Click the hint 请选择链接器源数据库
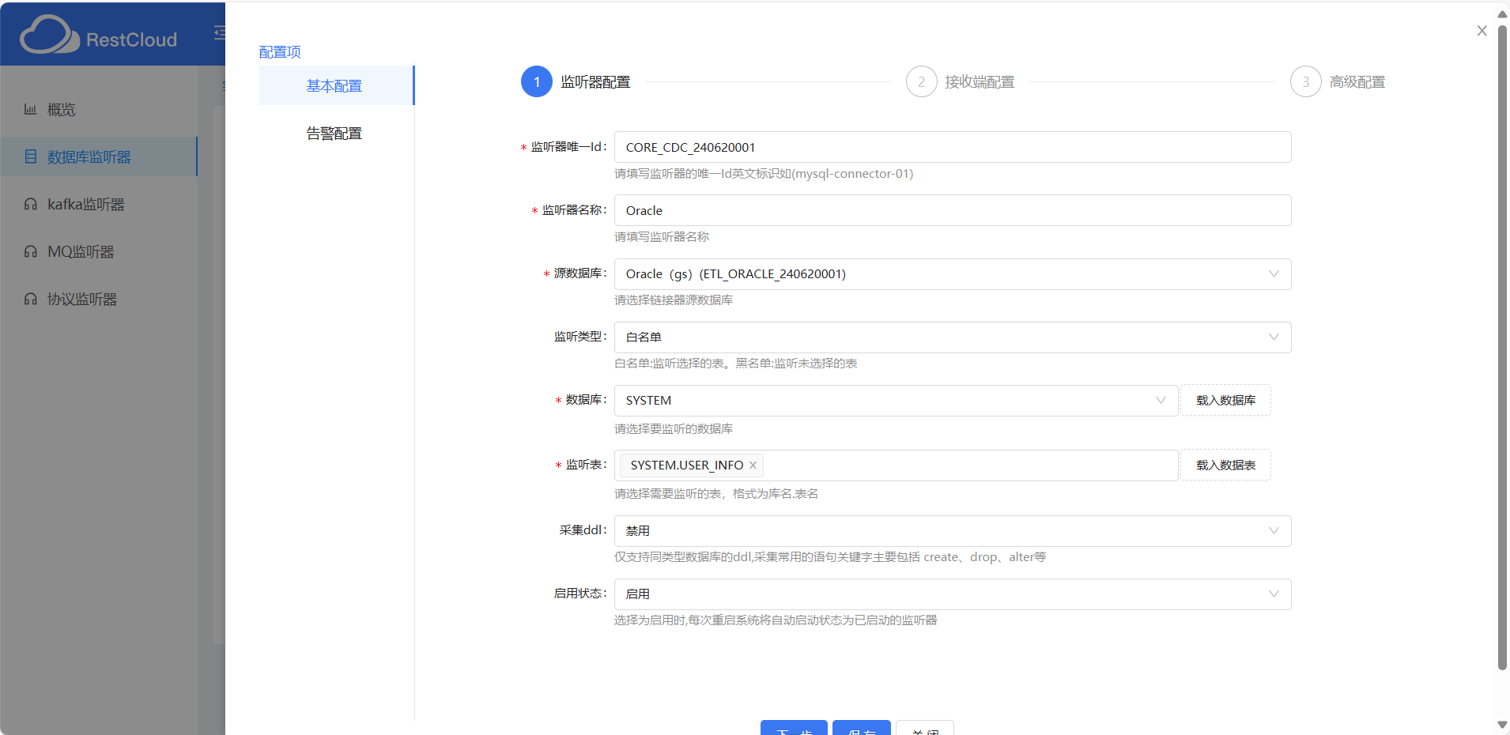Image resolution: width=1510 pixels, height=735 pixels. [x=674, y=300]
